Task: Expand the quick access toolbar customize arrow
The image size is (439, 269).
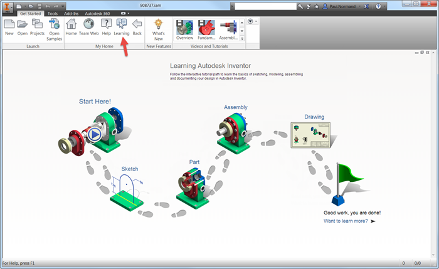Action: tap(63, 6)
